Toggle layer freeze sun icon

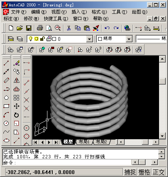click(36, 39)
